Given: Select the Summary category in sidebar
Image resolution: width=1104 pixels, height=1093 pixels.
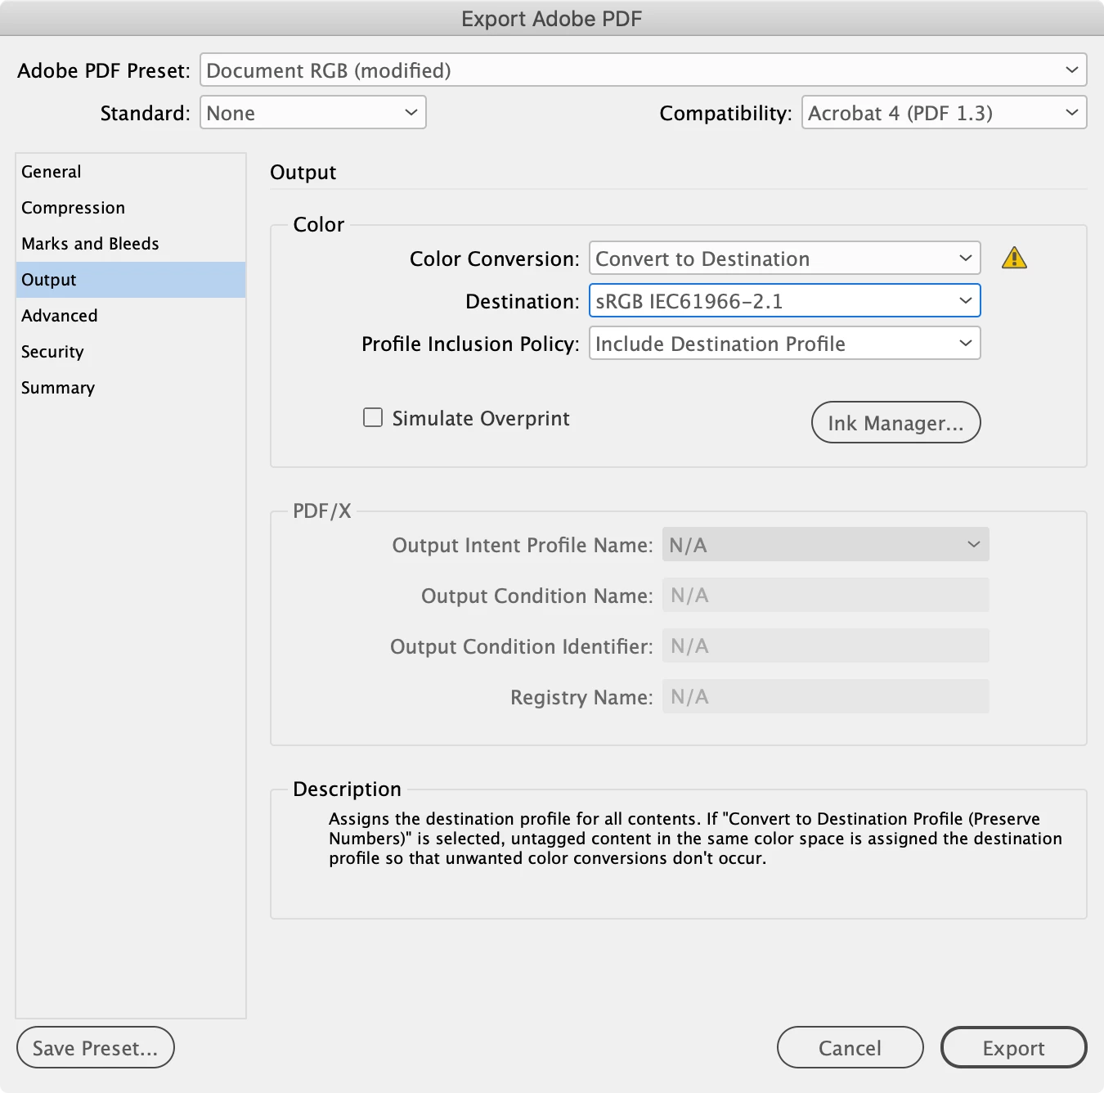Looking at the screenshot, I should (131, 388).
